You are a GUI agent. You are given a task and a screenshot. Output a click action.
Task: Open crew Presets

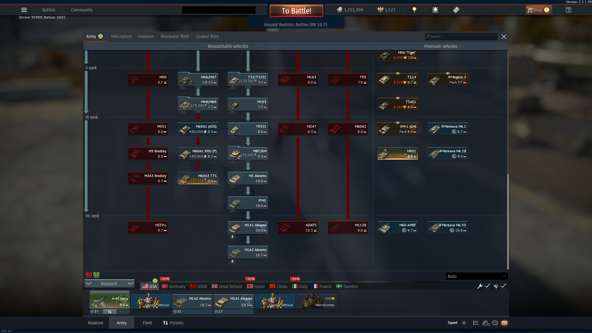click(173, 323)
